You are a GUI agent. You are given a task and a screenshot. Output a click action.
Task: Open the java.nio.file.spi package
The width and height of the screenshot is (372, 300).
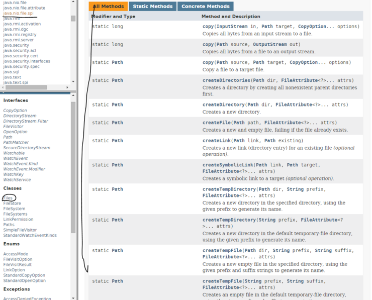coord(18,14)
